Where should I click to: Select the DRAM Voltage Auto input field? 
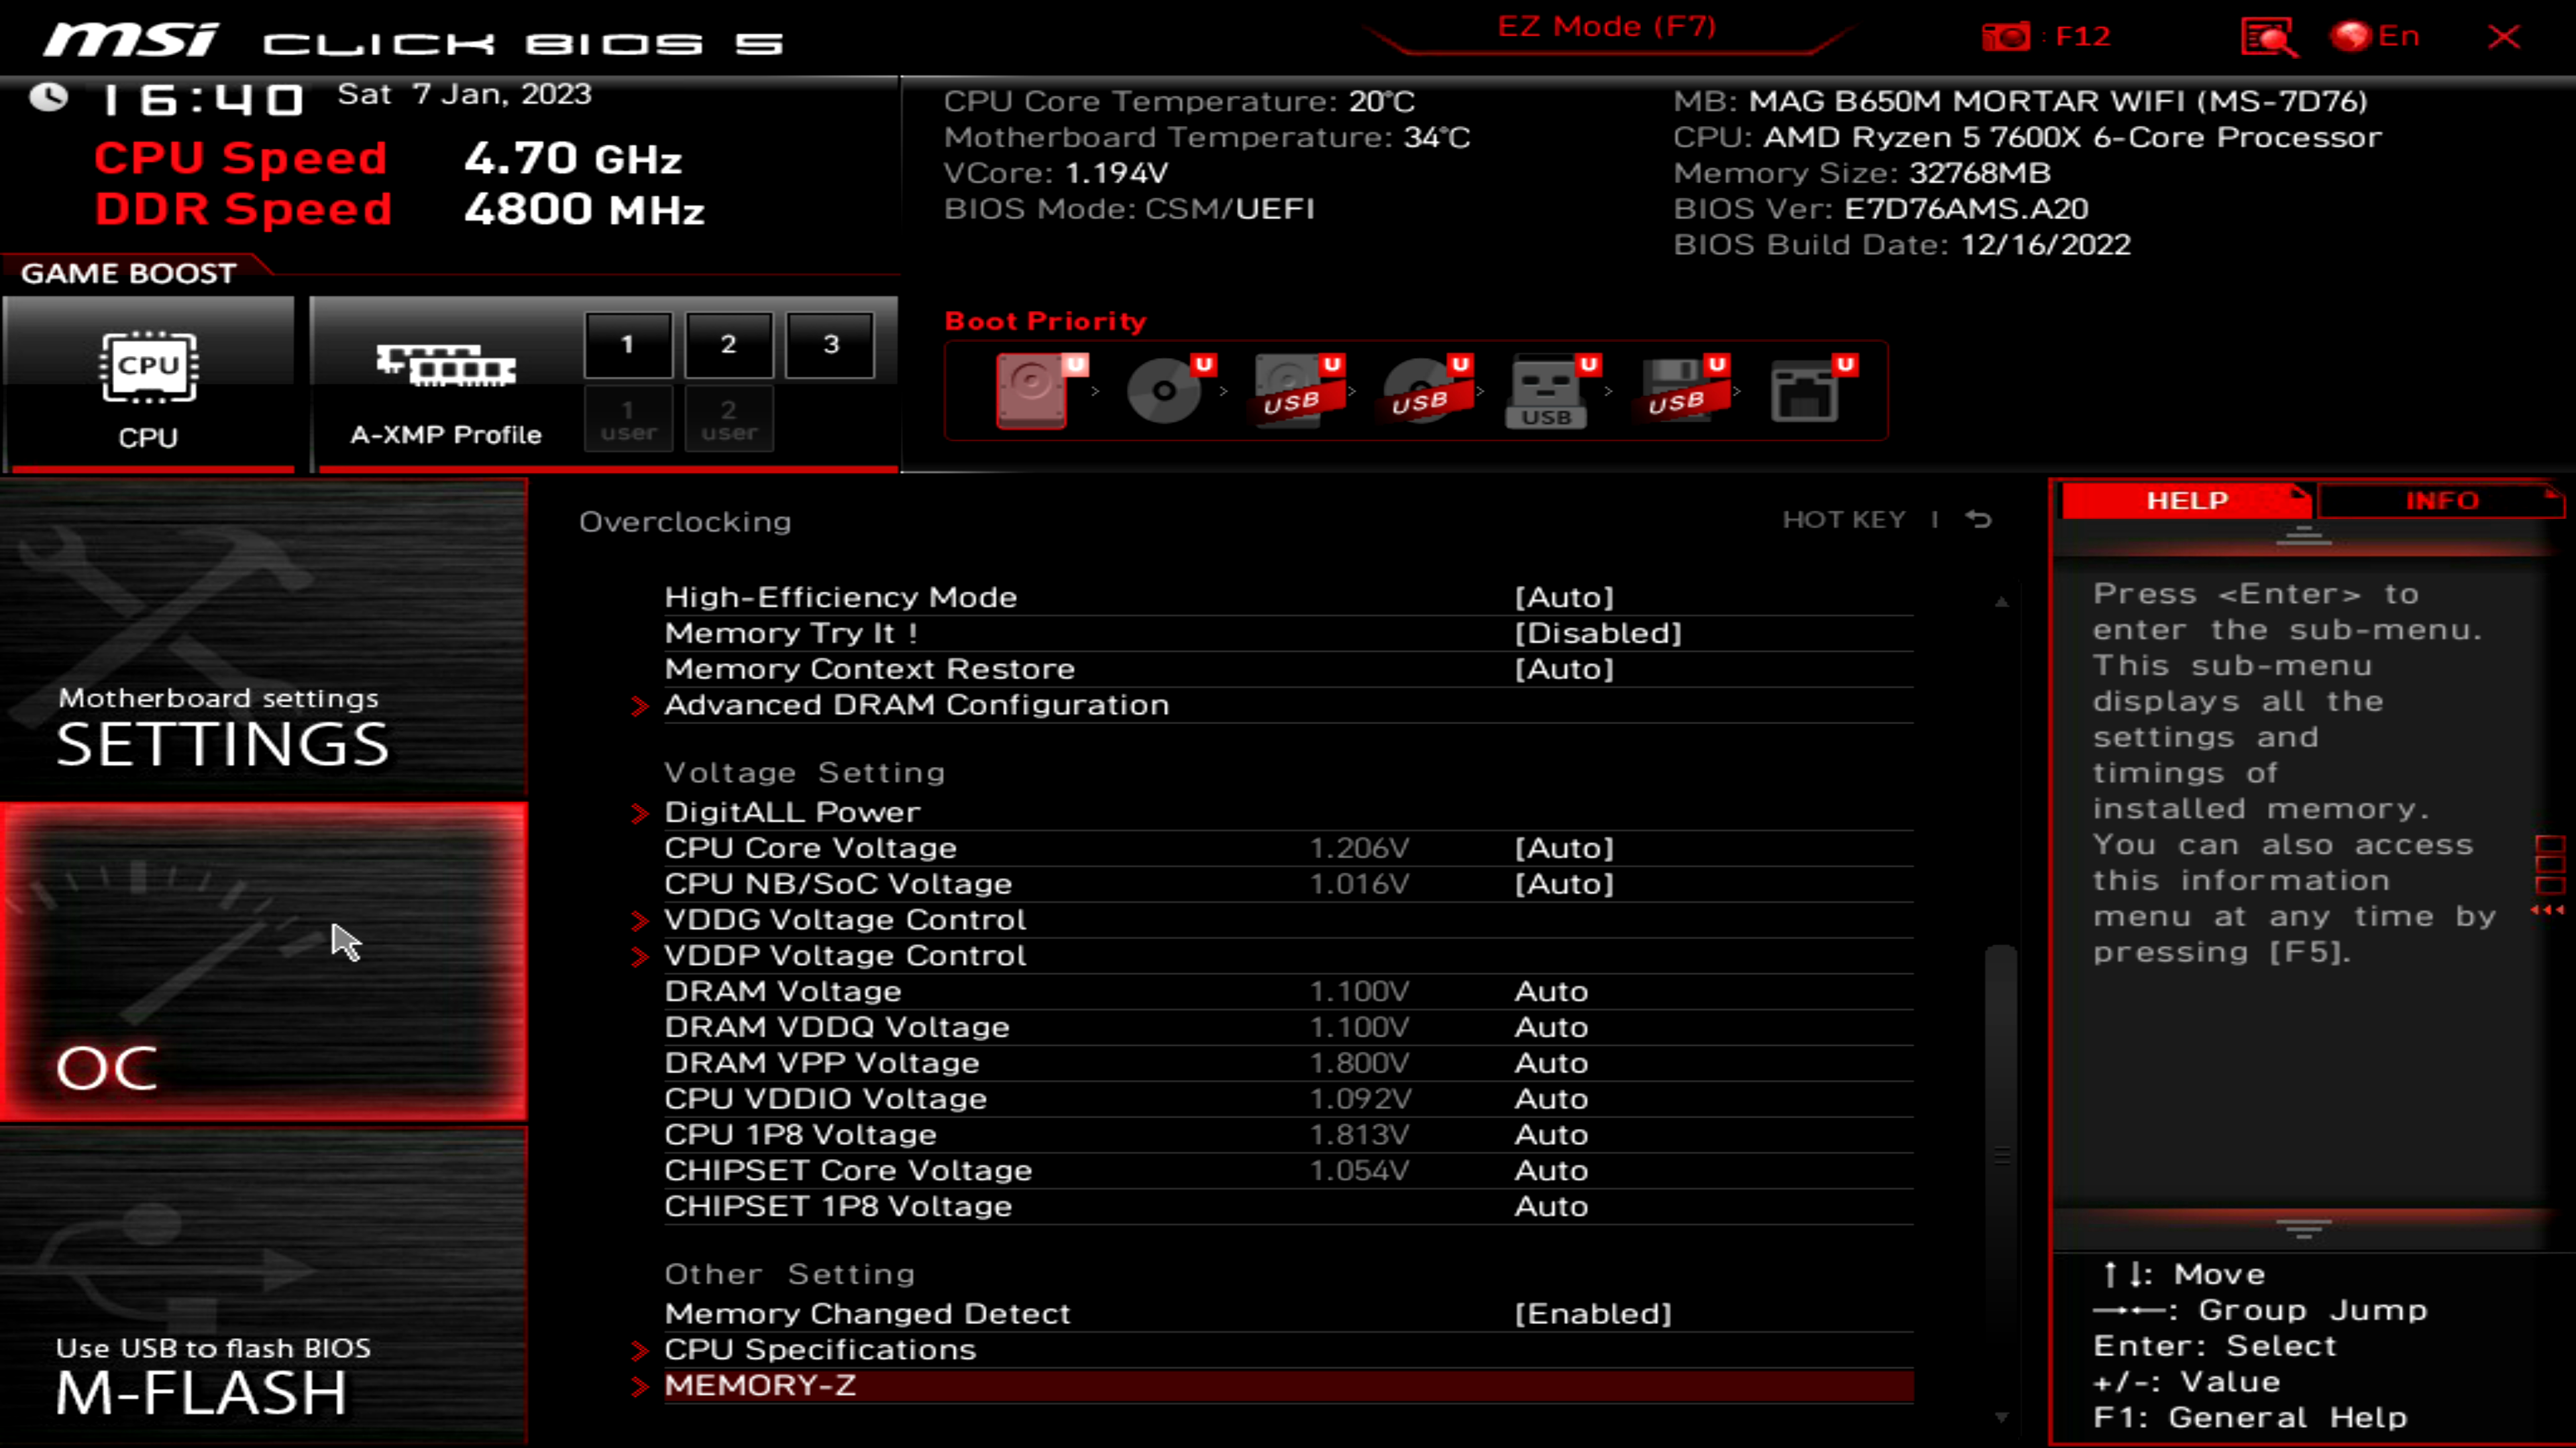(1551, 991)
